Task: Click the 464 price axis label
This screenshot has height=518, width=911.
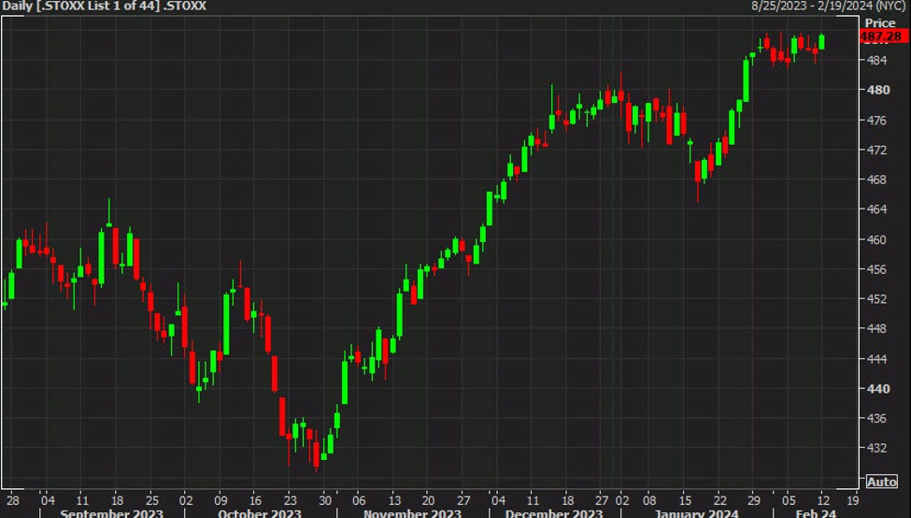Action: (x=876, y=209)
